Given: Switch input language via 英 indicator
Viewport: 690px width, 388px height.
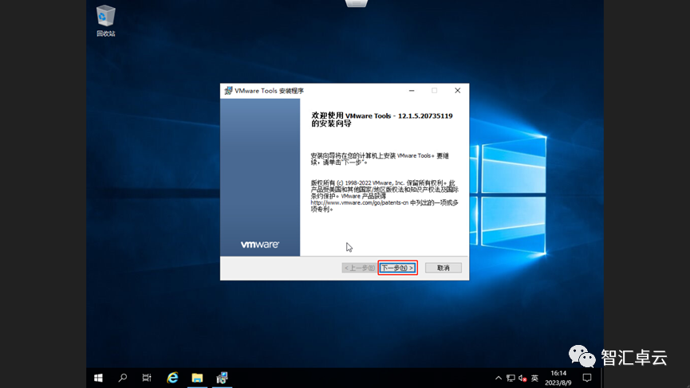Looking at the screenshot, I should pyautogui.click(x=534, y=378).
